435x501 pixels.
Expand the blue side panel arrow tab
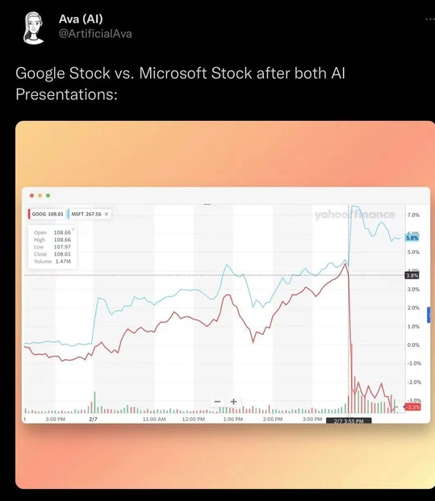[429, 315]
